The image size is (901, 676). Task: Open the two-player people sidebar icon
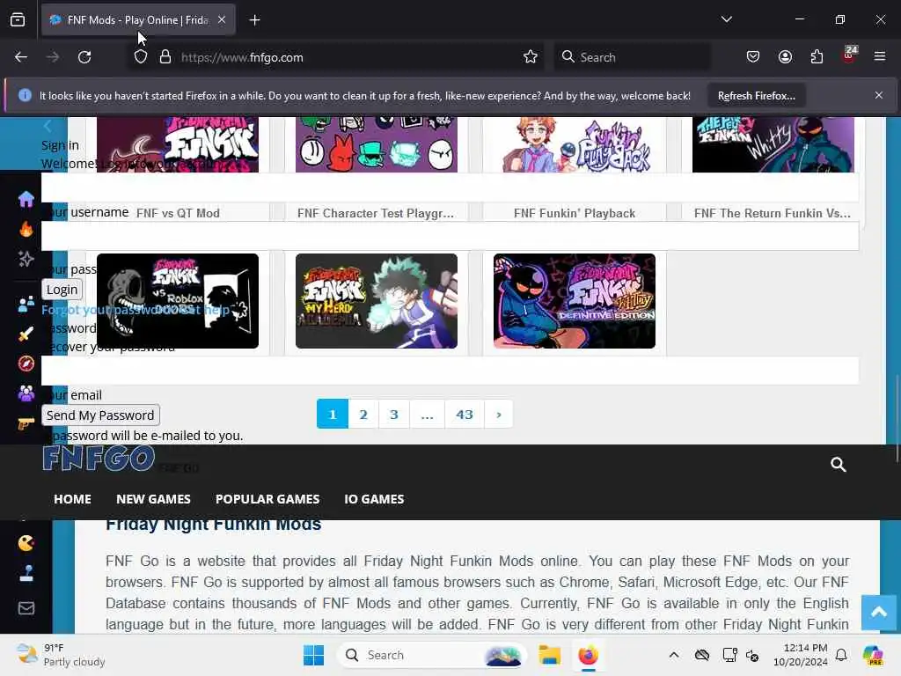26,304
